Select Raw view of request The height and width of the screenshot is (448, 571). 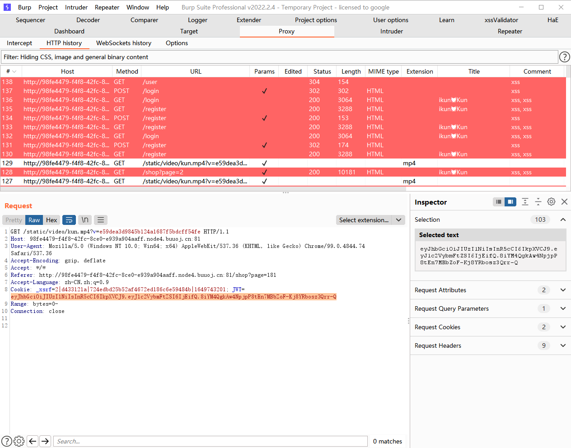click(x=34, y=220)
